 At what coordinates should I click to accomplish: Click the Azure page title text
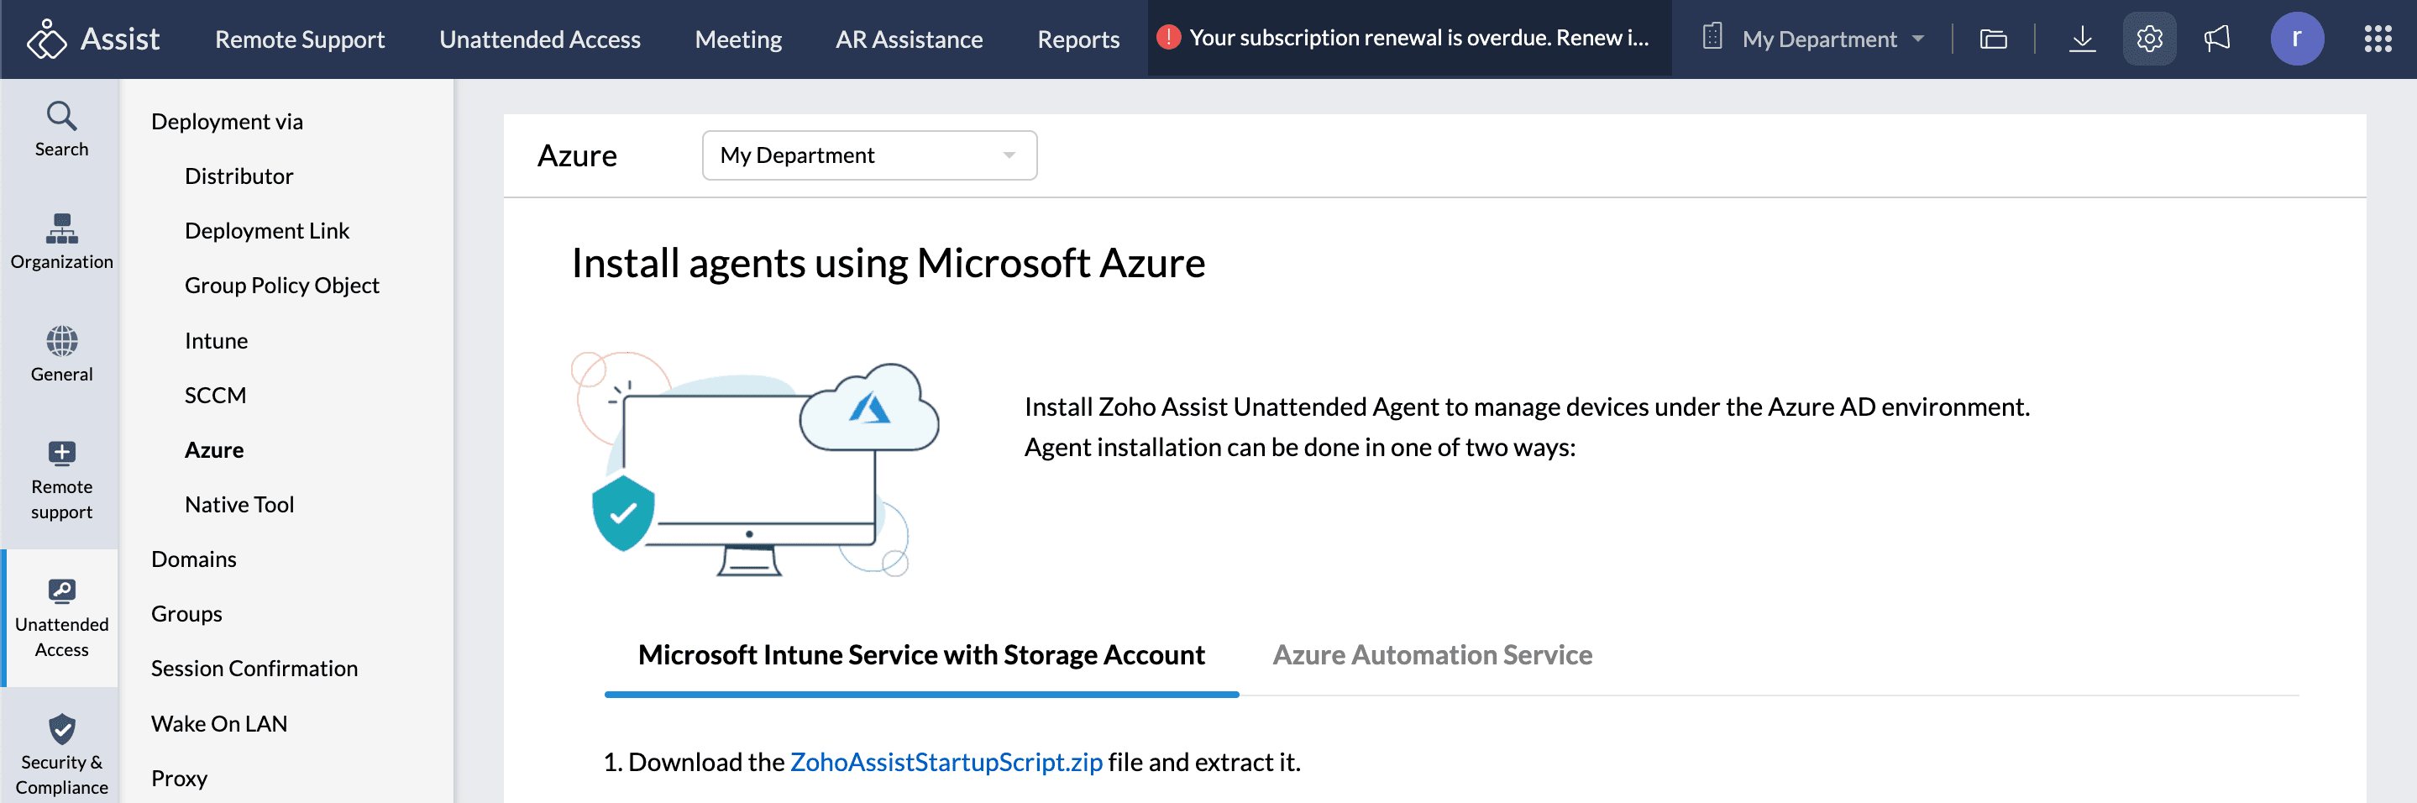coord(577,155)
